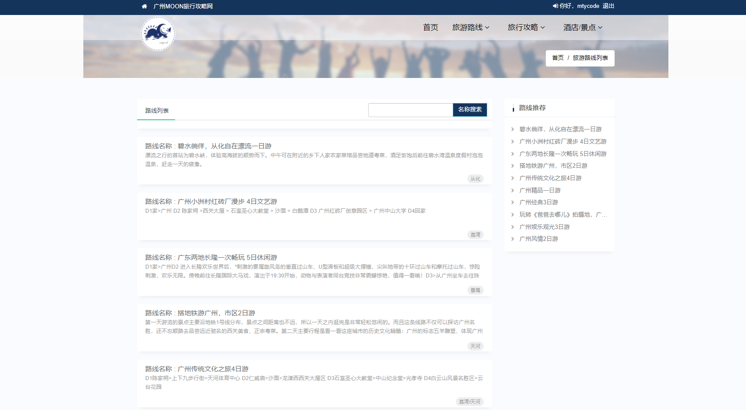Open route 广州传统文化之旅4日游 in list
Viewport: 746px width, 410px height.
[x=213, y=369]
